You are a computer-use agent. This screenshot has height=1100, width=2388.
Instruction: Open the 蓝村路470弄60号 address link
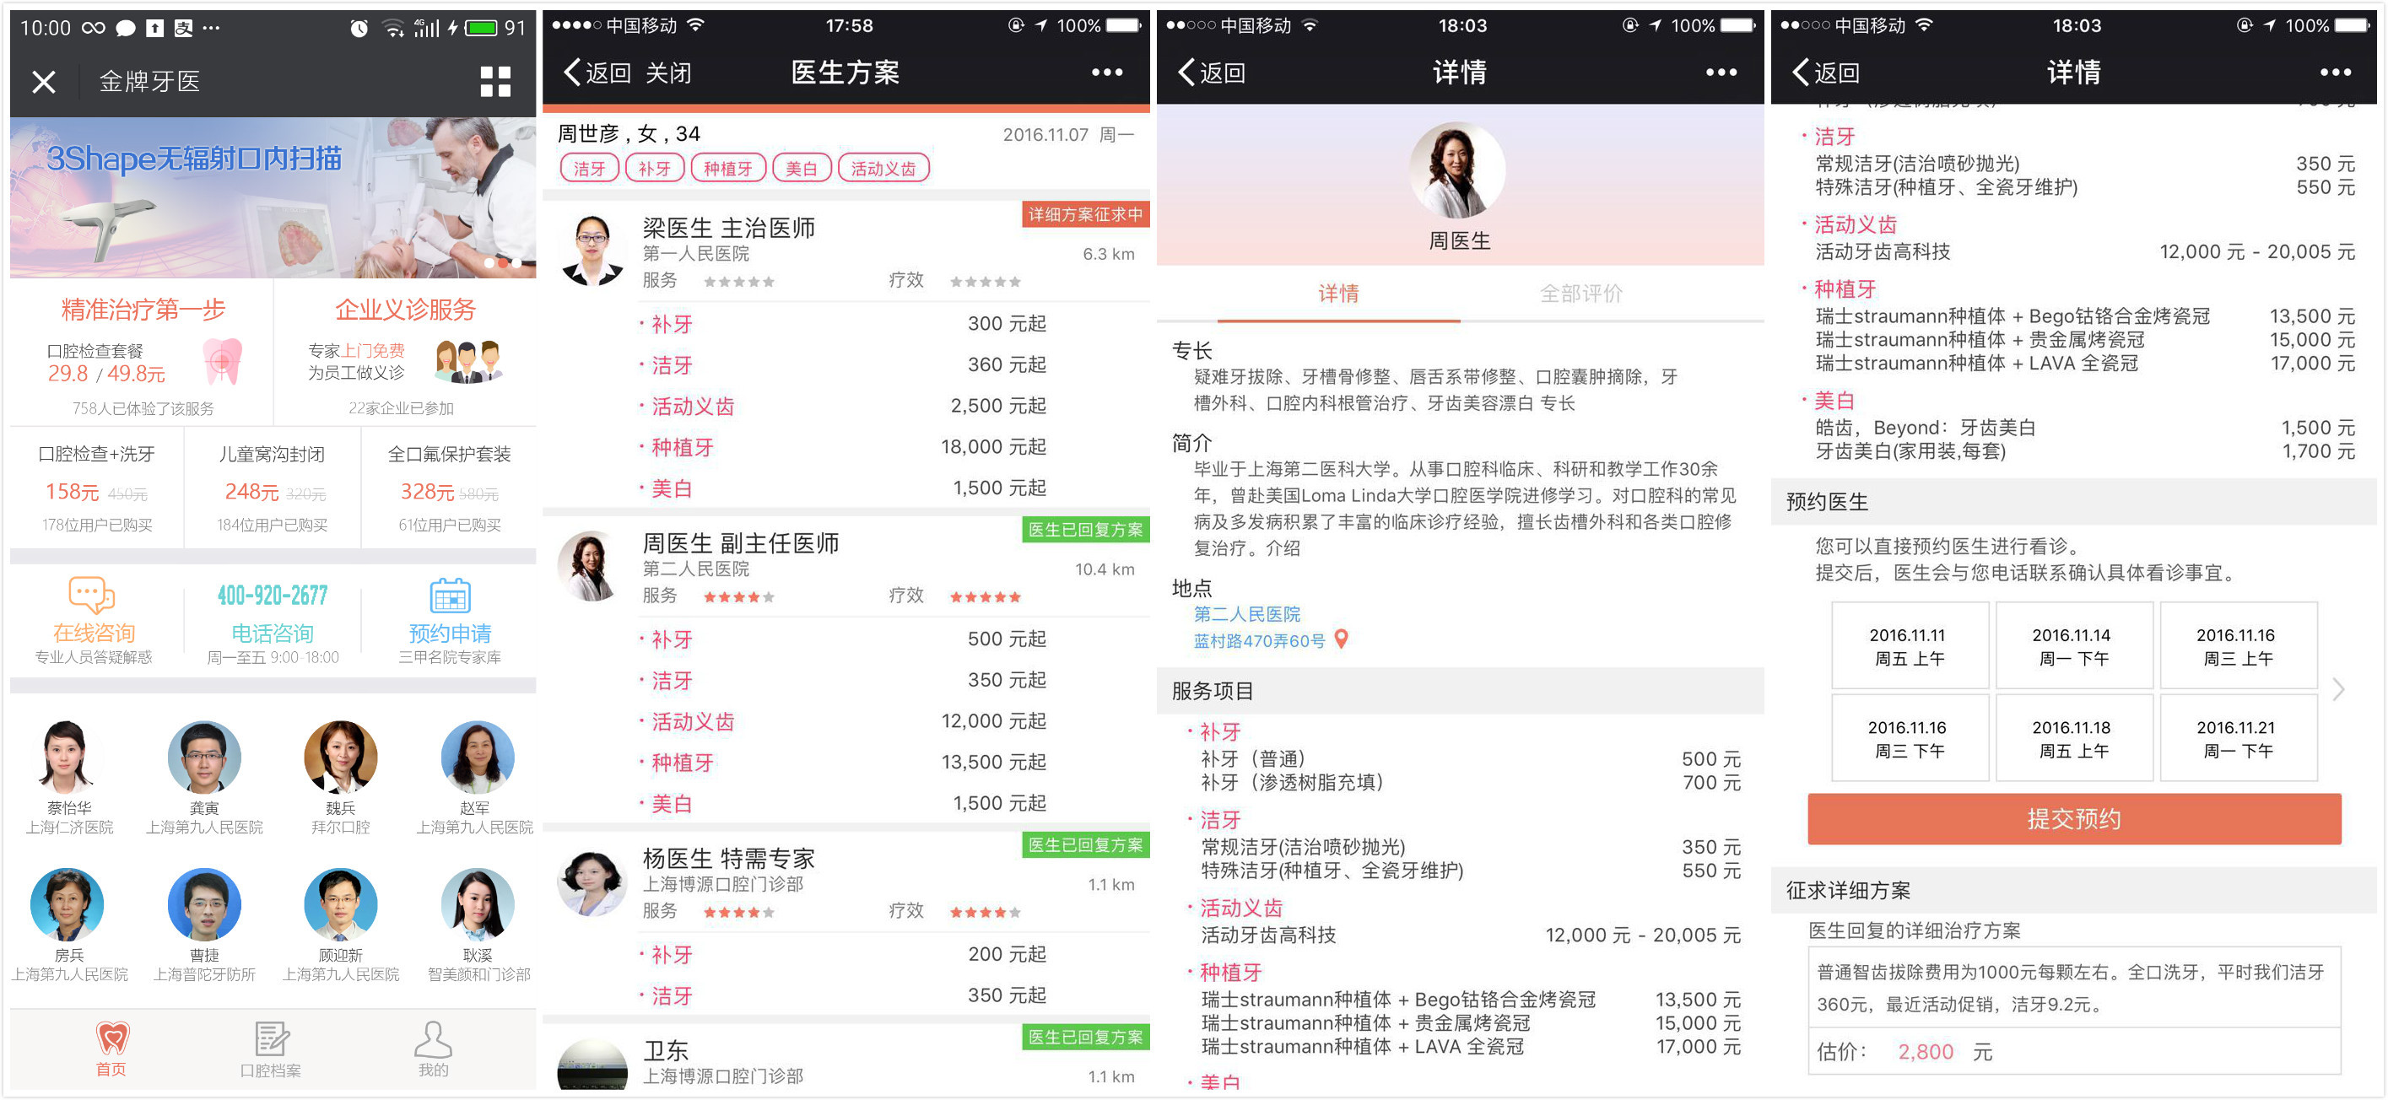[1259, 640]
